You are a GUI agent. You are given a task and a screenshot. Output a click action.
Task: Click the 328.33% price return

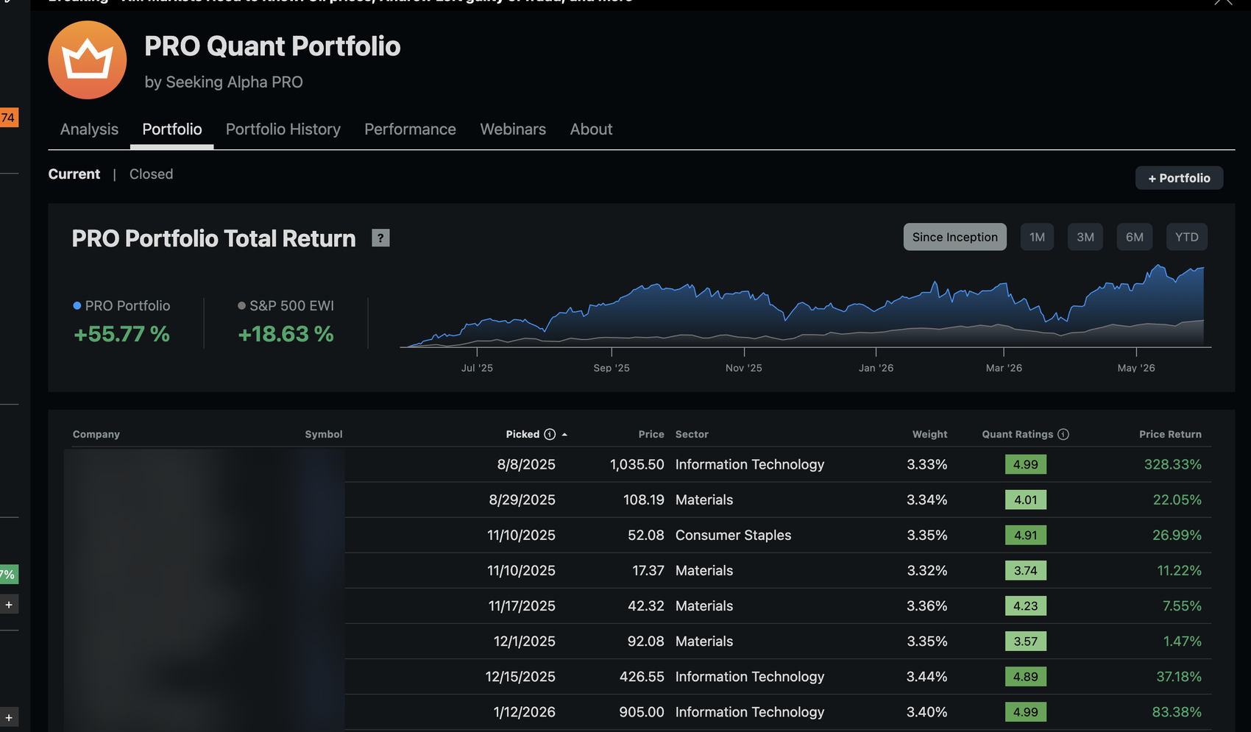pyautogui.click(x=1172, y=464)
